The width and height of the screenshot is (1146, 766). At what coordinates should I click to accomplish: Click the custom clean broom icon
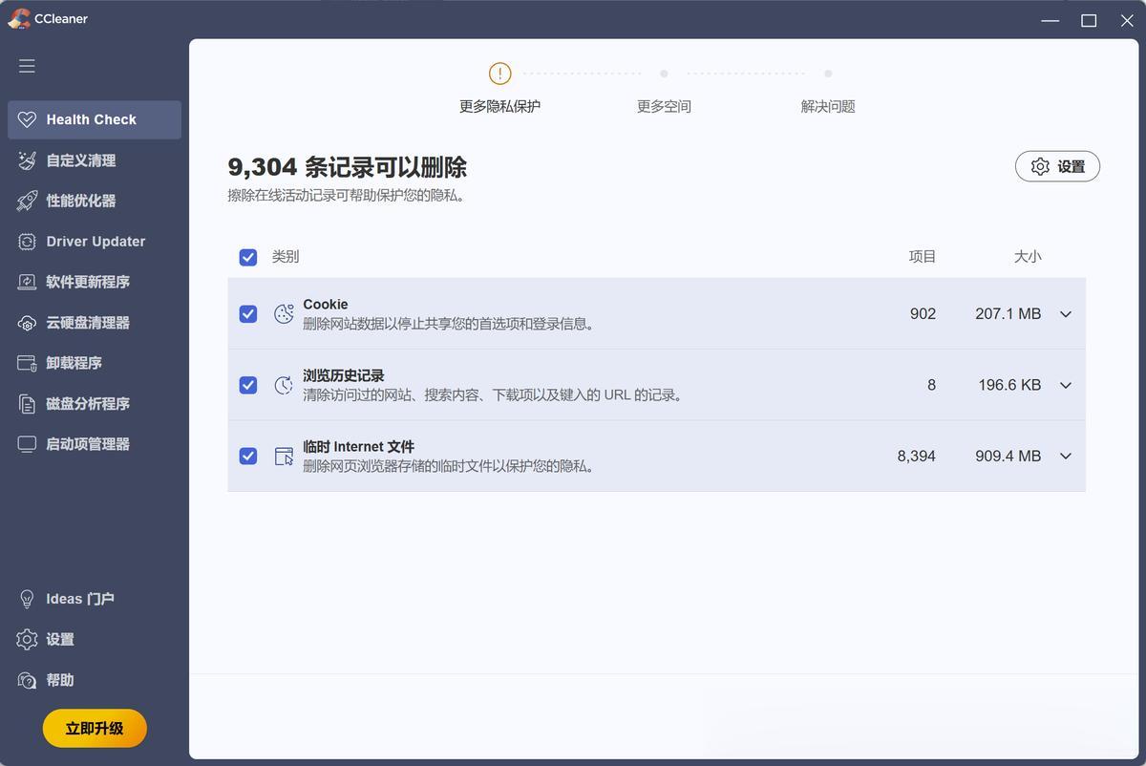click(x=28, y=160)
